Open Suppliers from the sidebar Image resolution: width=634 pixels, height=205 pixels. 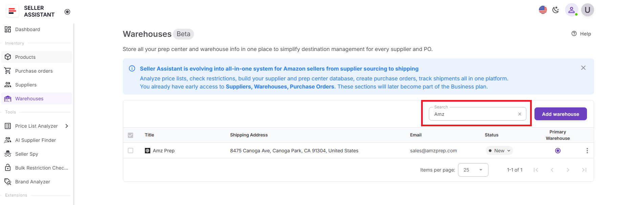click(x=26, y=85)
